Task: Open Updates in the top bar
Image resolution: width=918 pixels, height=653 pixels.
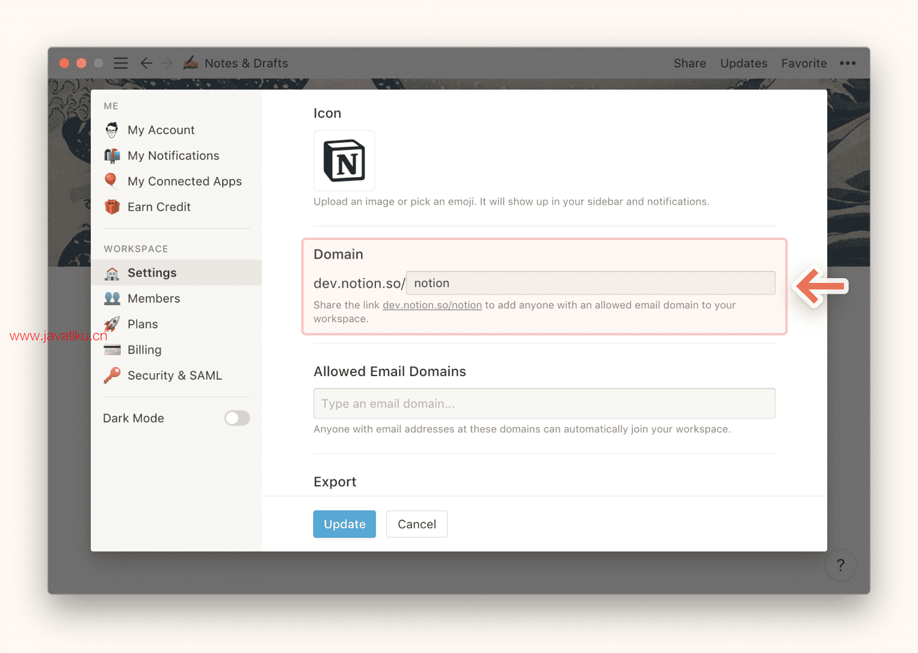Action: pyautogui.click(x=743, y=63)
